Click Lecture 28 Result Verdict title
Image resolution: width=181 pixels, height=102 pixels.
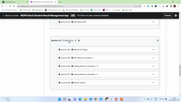(79, 83)
